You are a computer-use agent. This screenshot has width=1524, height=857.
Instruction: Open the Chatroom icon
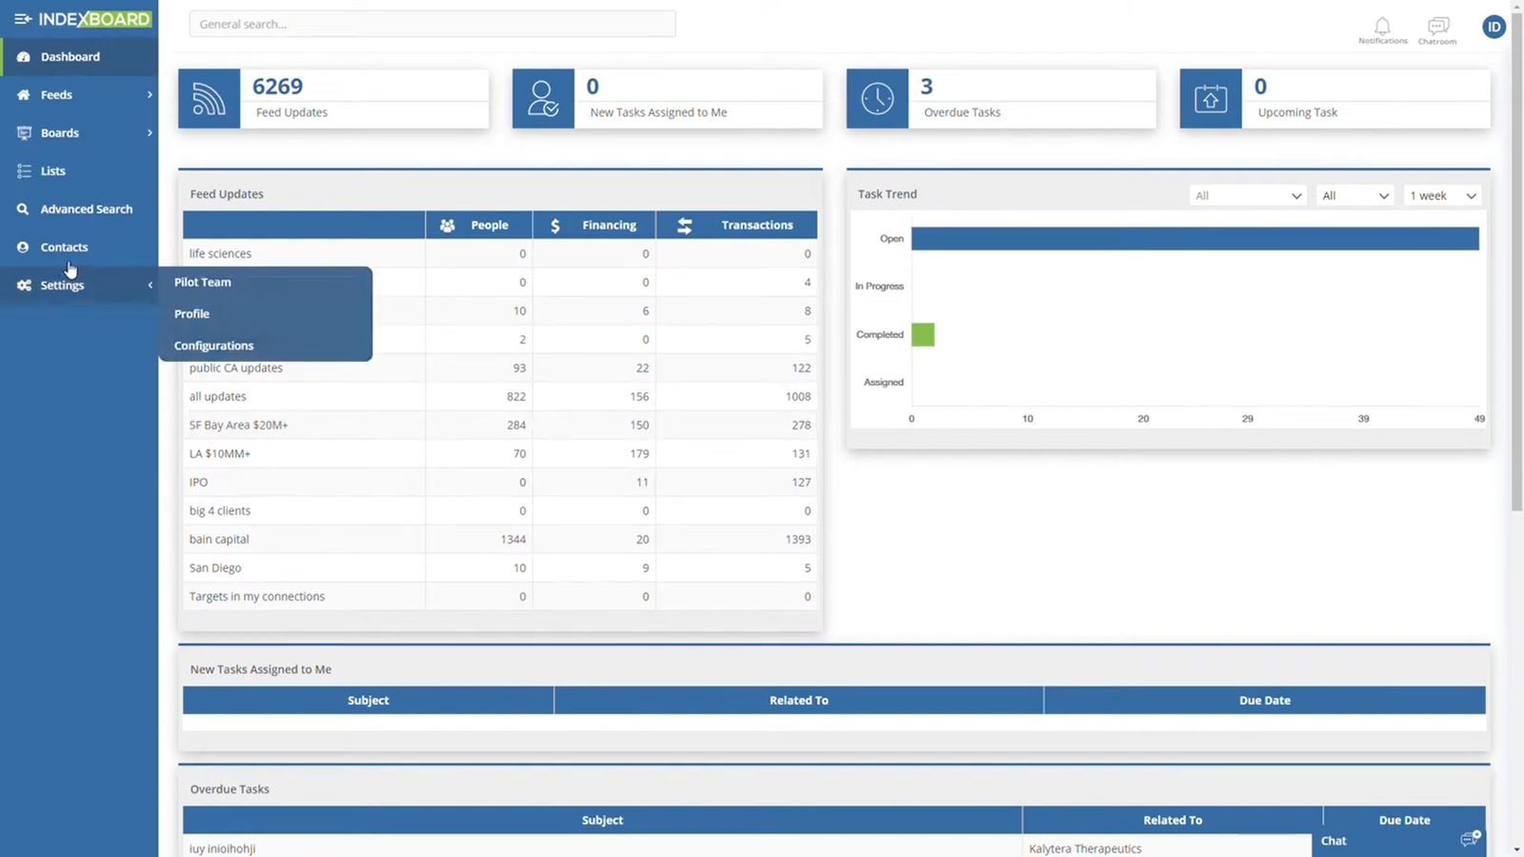[1437, 27]
